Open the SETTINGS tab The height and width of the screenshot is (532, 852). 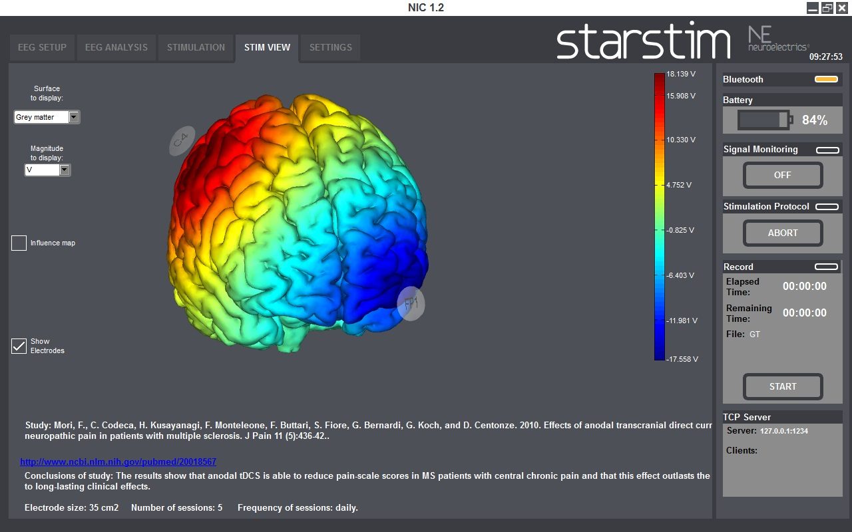pos(331,47)
